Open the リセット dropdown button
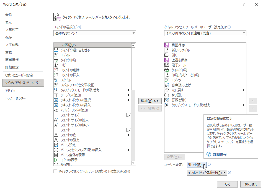The width and height of the screenshot is (263, 190). pyautogui.click(x=197, y=165)
